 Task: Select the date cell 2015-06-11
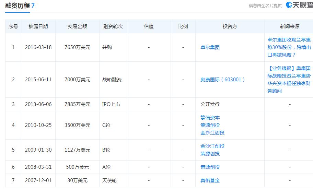point(38,80)
